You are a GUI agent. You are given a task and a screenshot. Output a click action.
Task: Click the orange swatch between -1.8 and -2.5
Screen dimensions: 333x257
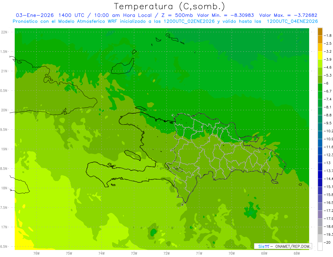click(320, 40)
